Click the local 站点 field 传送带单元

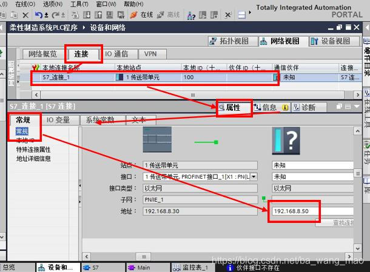(x=200, y=165)
